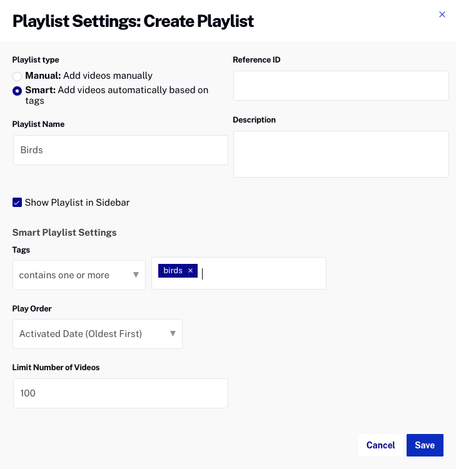
Task: Click the Playlist Name field containing Birds
Action: click(x=120, y=150)
